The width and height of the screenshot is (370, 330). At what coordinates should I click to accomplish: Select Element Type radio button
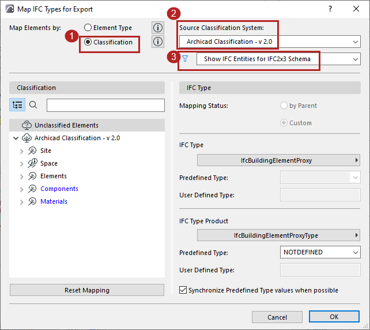[x=88, y=28]
